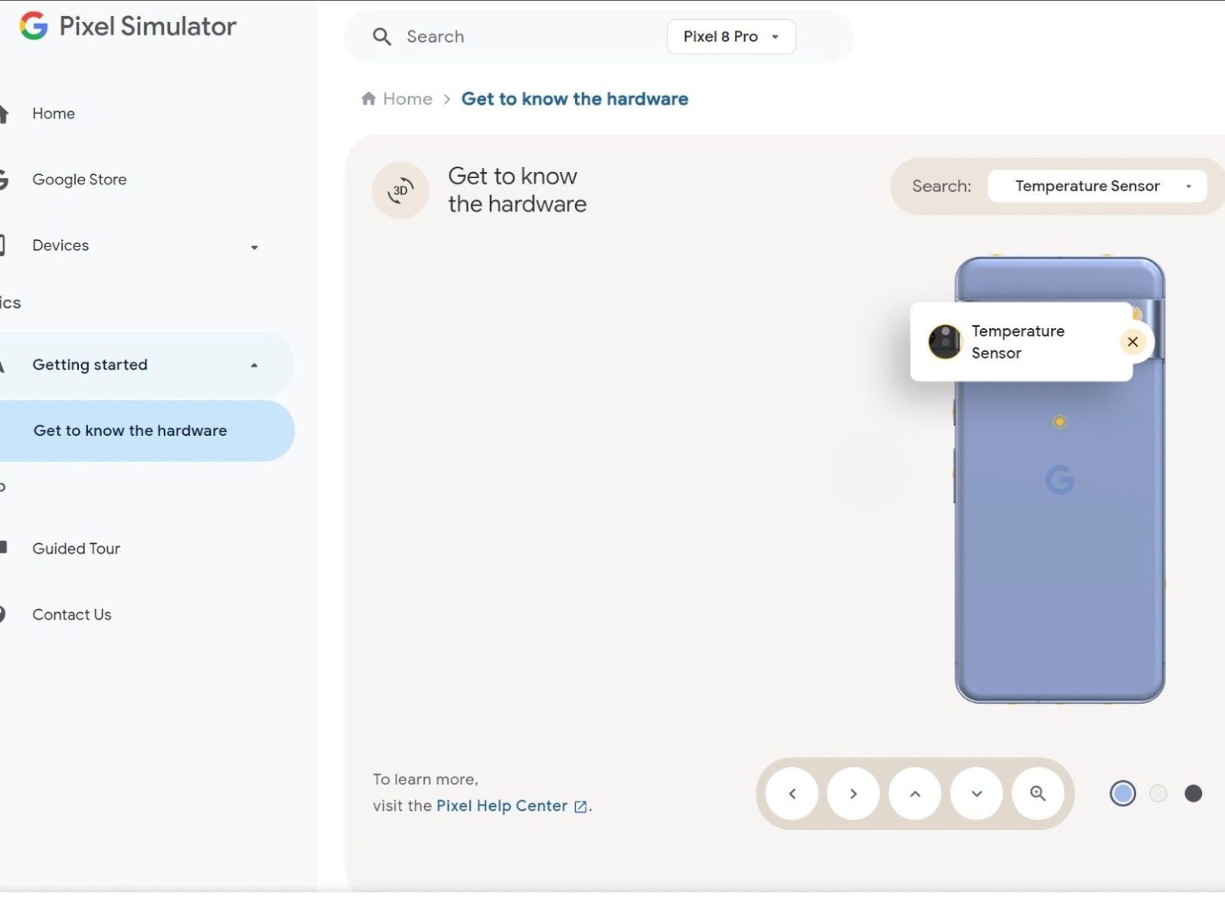
Task: Open Pixel Help Center external link icon
Action: [580, 806]
